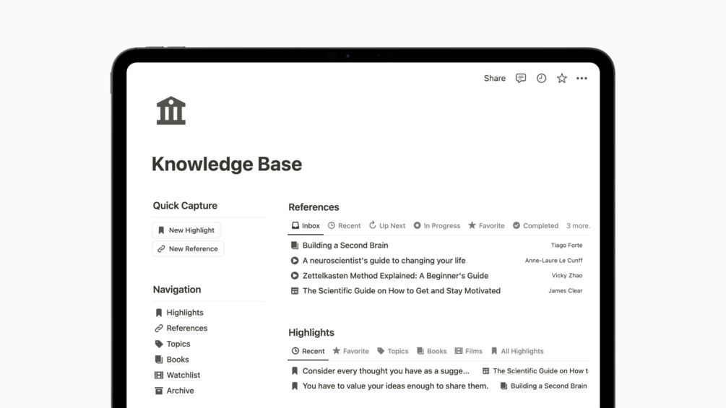Open the three-dots more menu

click(582, 78)
